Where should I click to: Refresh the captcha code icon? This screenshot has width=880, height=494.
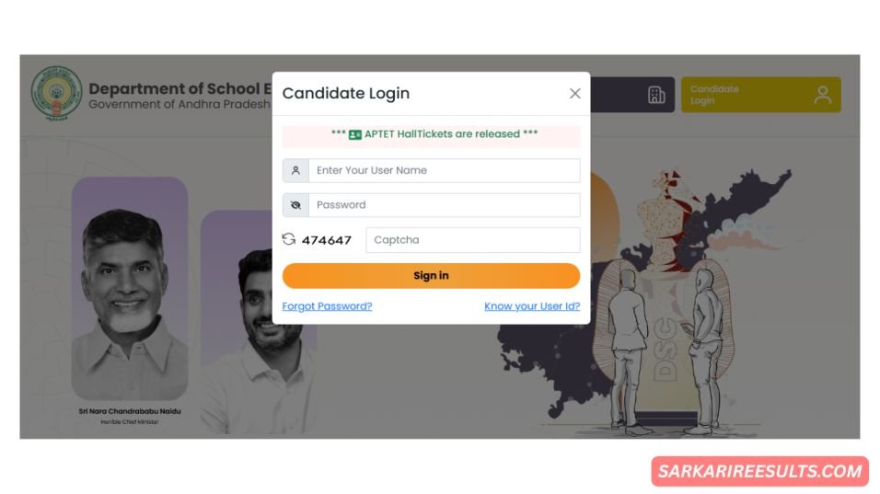[x=288, y=239]
